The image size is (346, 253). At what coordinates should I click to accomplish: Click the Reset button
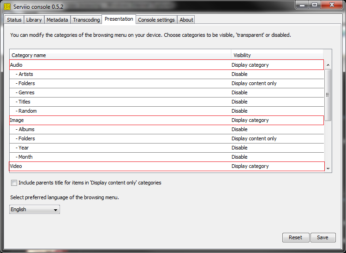coord(295,237)
